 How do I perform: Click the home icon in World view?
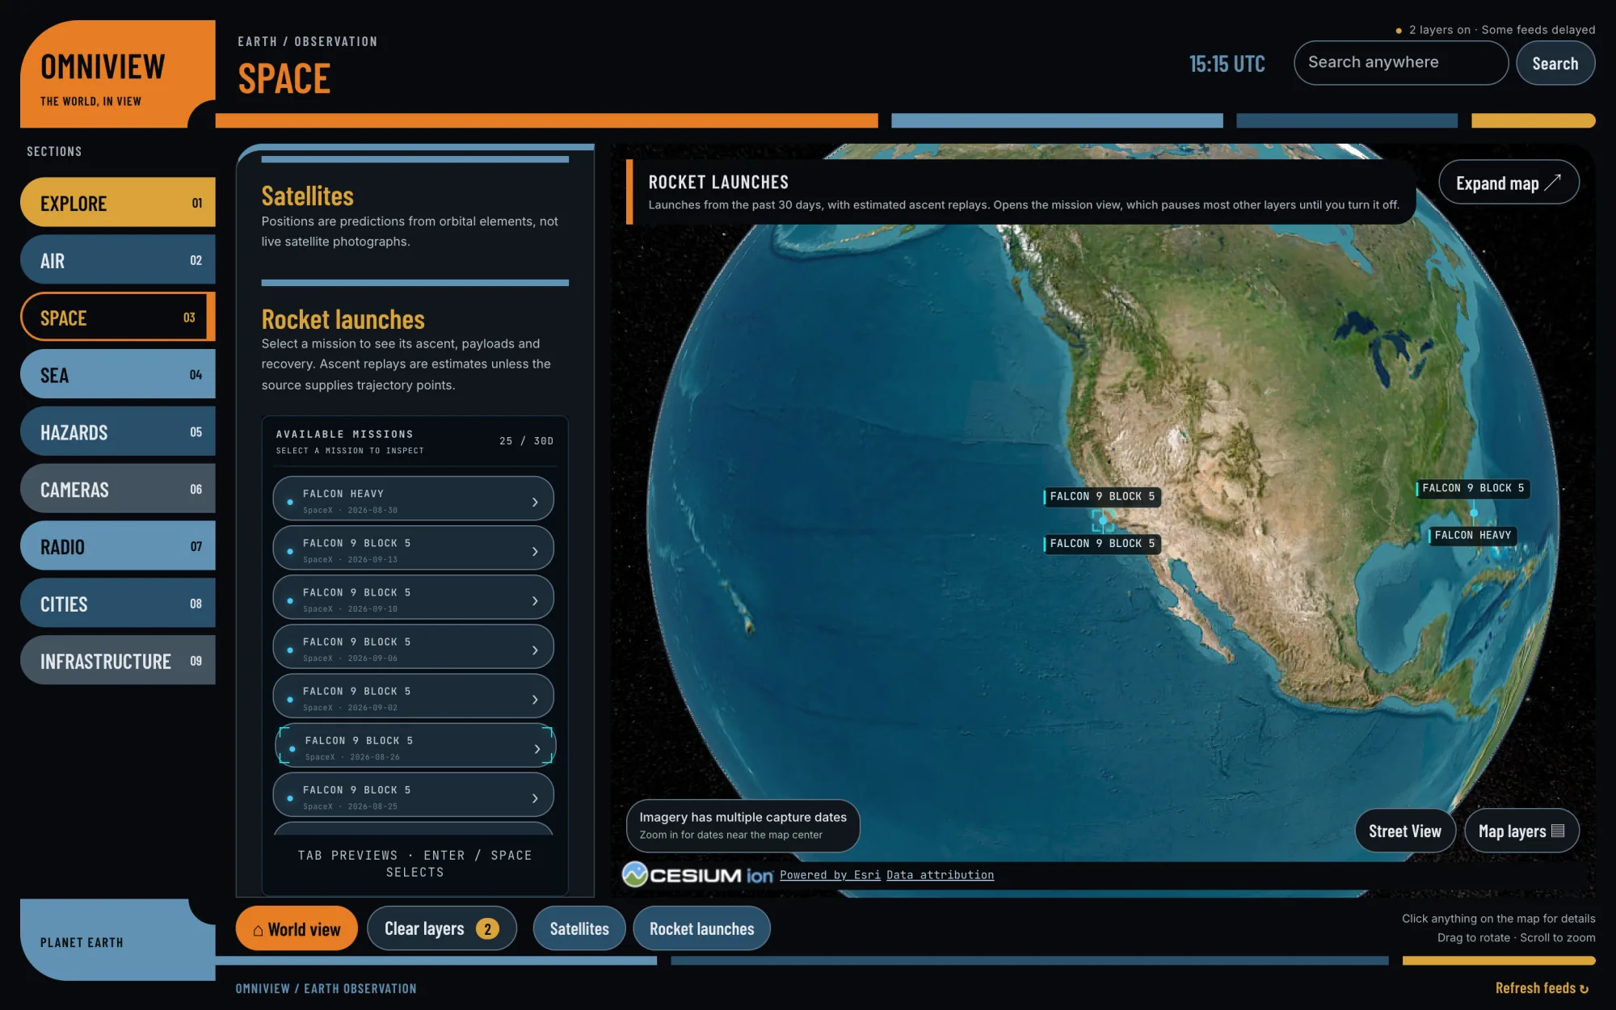point(258,930)
